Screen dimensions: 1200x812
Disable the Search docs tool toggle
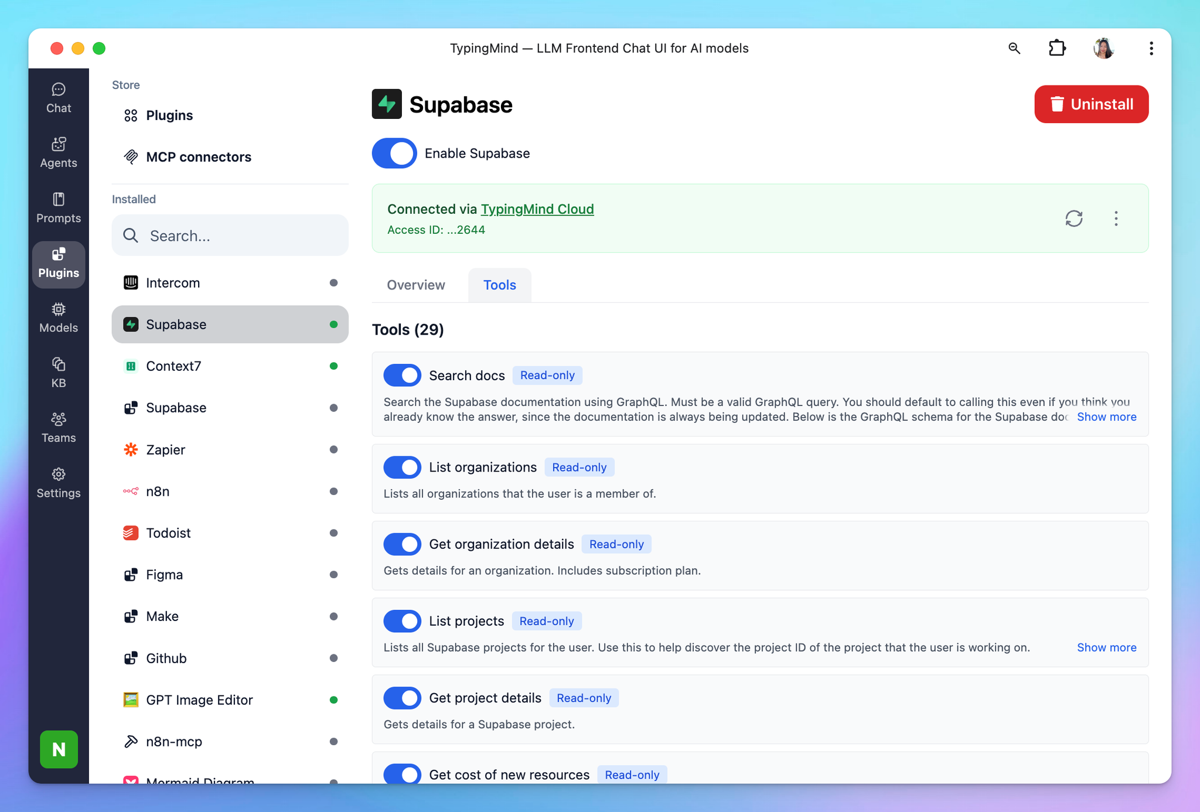tap(403, 376)
